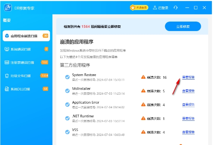Click the warning triangle in System Restore row

tap(143, 77)
